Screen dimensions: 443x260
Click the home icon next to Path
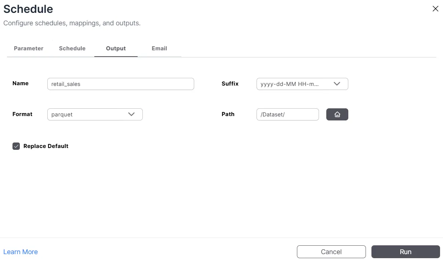337,115
